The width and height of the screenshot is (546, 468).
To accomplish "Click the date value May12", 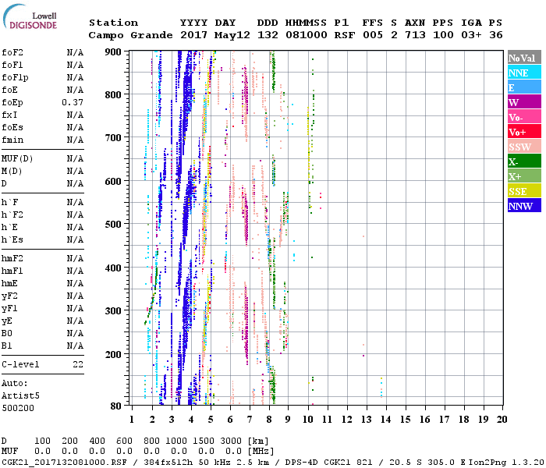I will tap(232, 35).
